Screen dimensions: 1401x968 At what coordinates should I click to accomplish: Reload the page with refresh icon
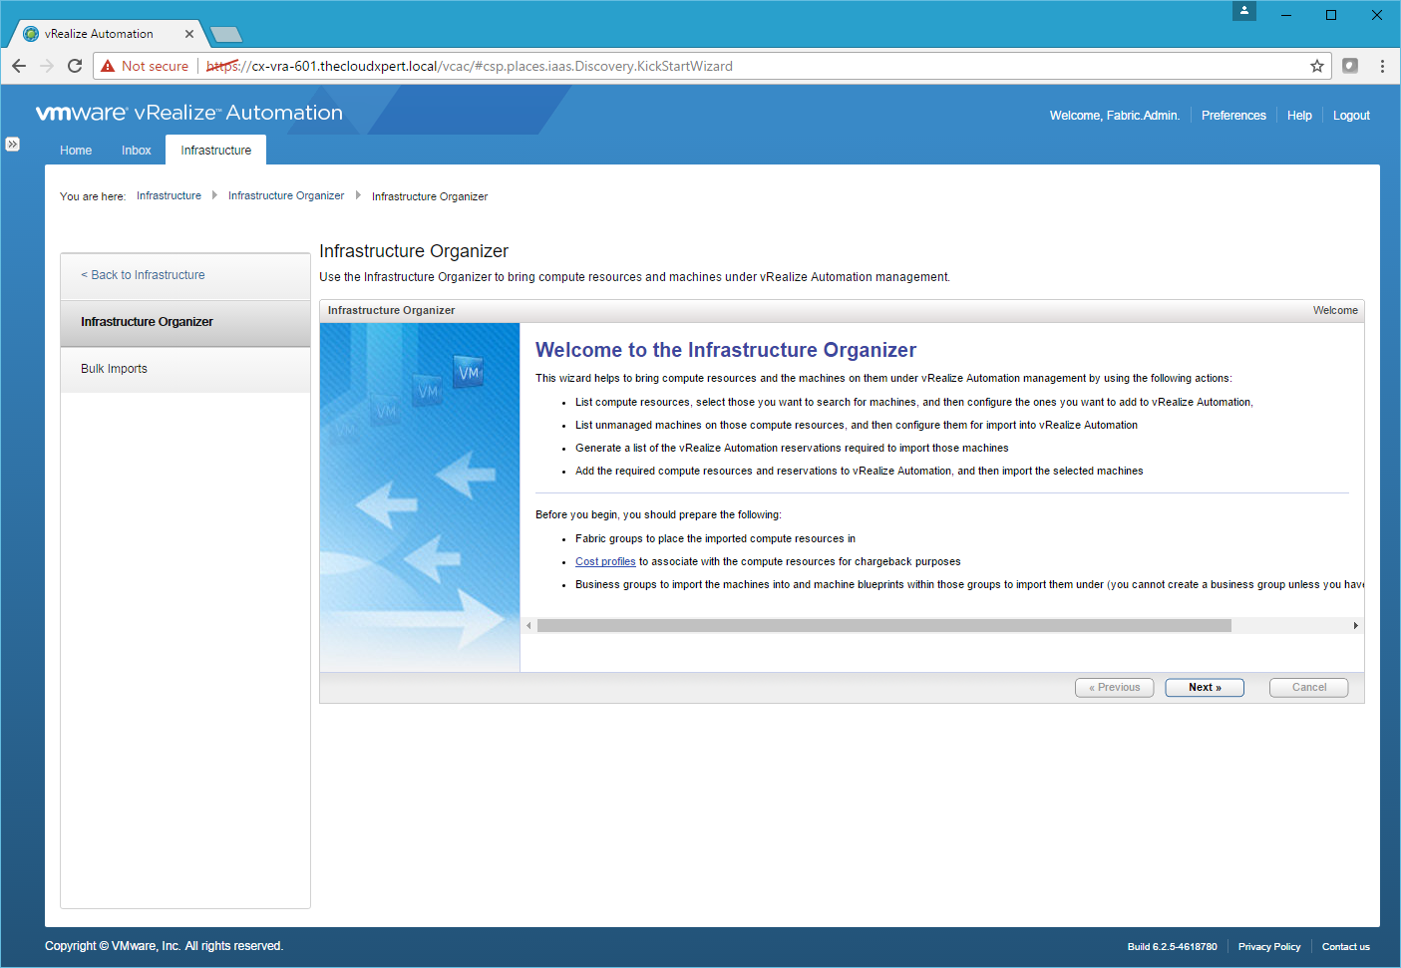tap(75, 66)
